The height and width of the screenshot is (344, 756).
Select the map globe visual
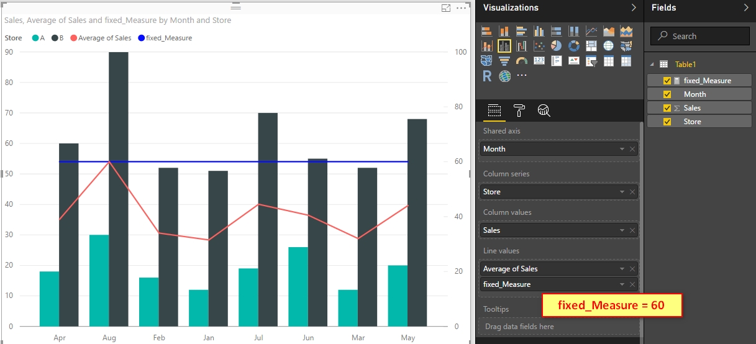[x=608, y=46]
